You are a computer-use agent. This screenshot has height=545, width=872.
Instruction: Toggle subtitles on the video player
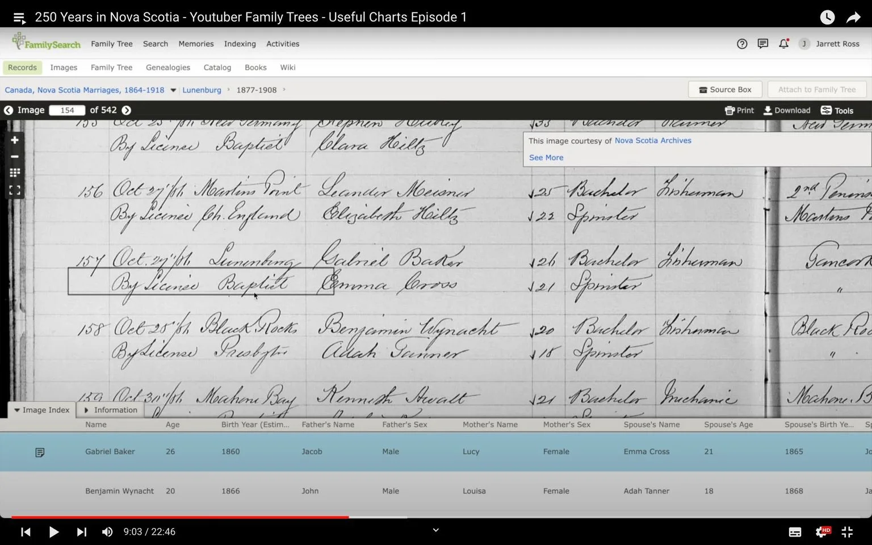pyautogui.click(x=795, y=532)
